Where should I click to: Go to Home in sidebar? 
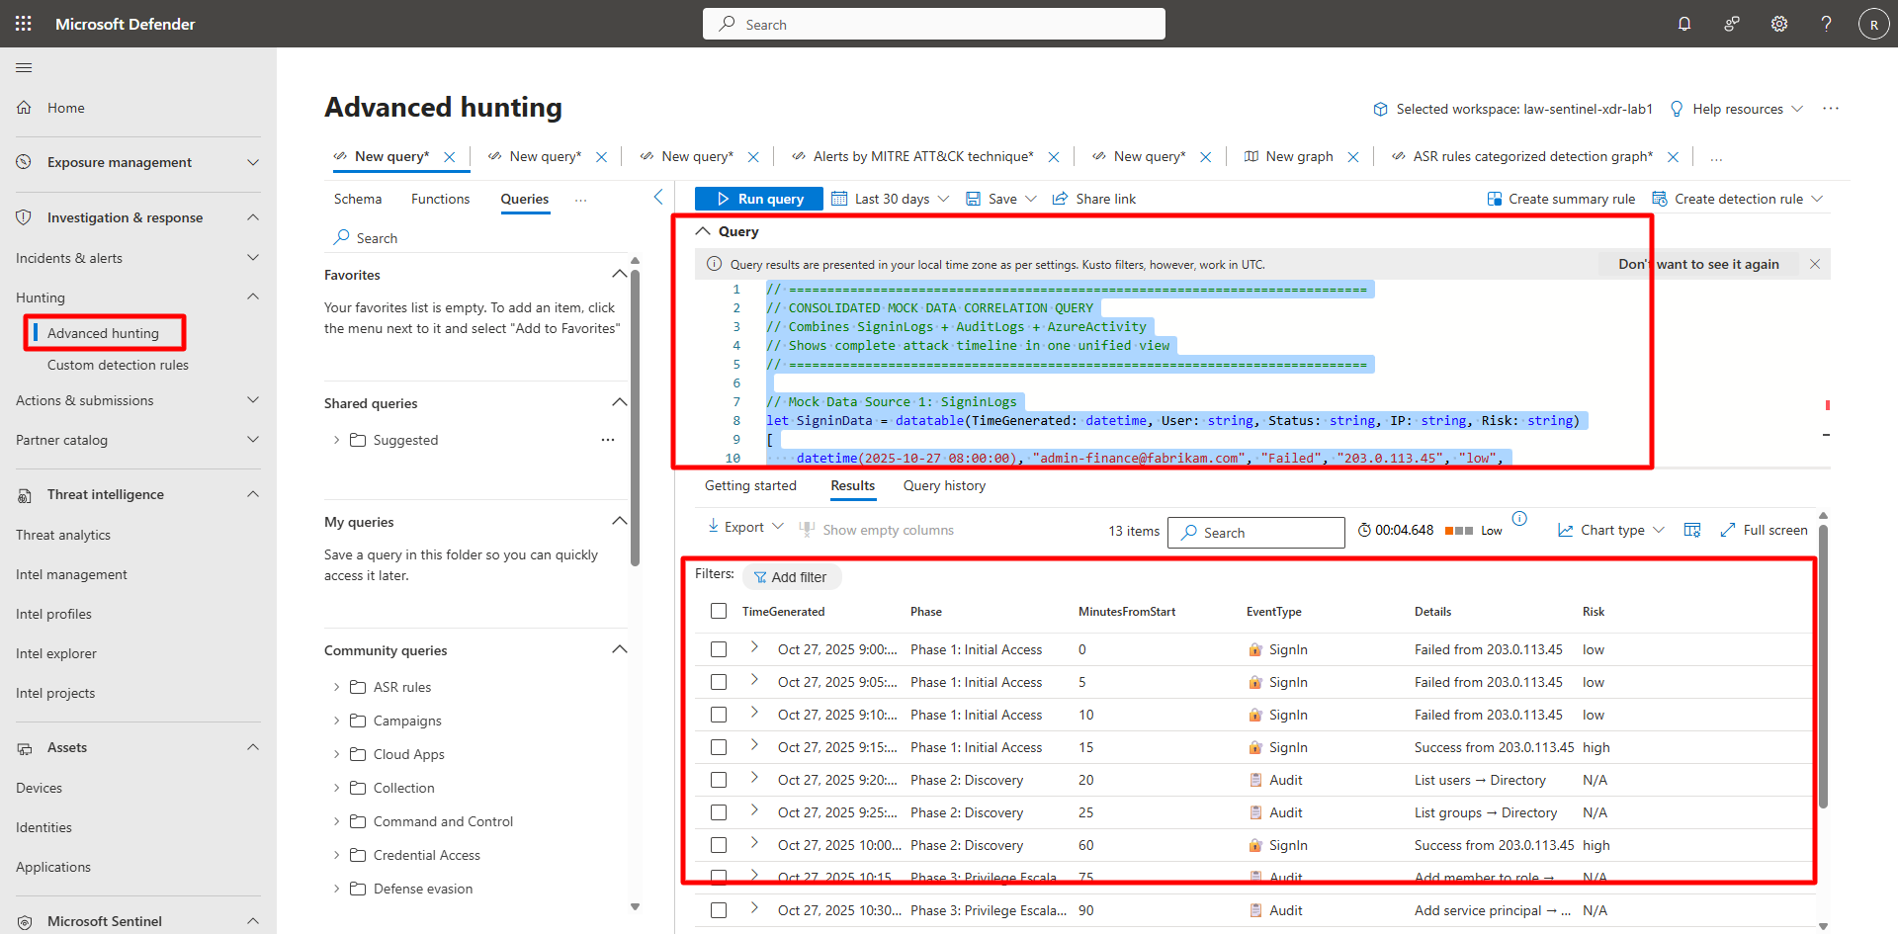tap(66, 108)
